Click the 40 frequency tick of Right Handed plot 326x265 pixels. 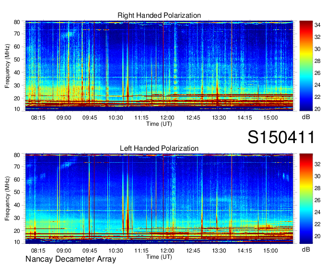pos(17,72)
